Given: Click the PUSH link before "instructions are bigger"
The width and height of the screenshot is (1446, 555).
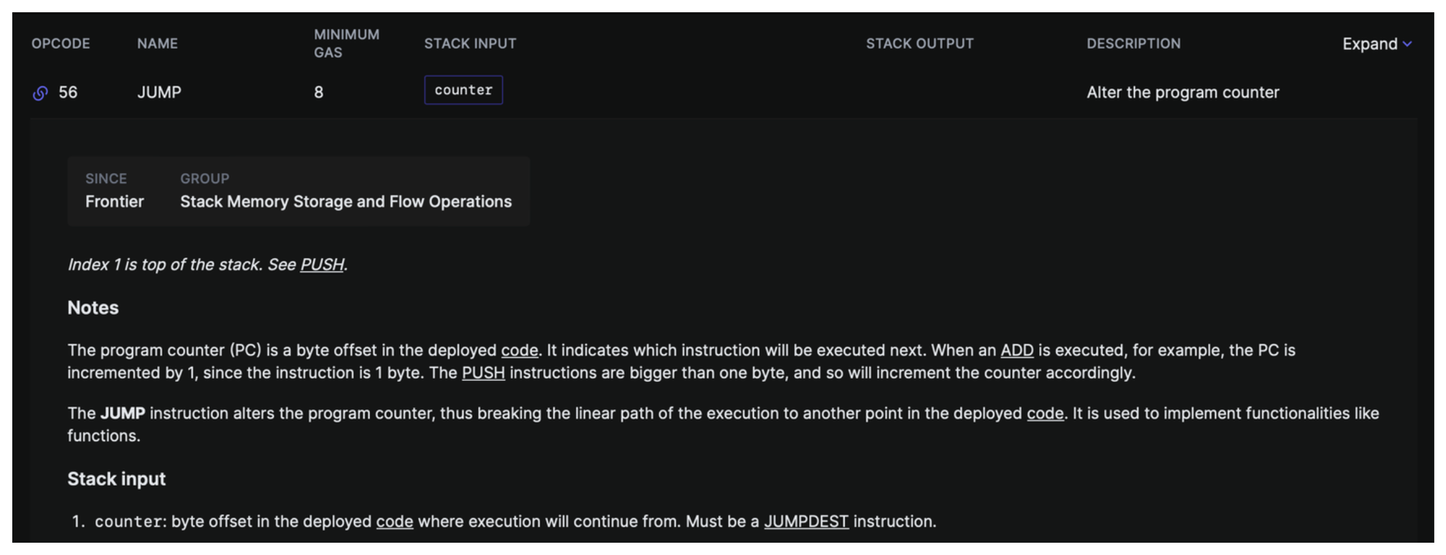Looking at the screenshot, I should tap(483, 373).
